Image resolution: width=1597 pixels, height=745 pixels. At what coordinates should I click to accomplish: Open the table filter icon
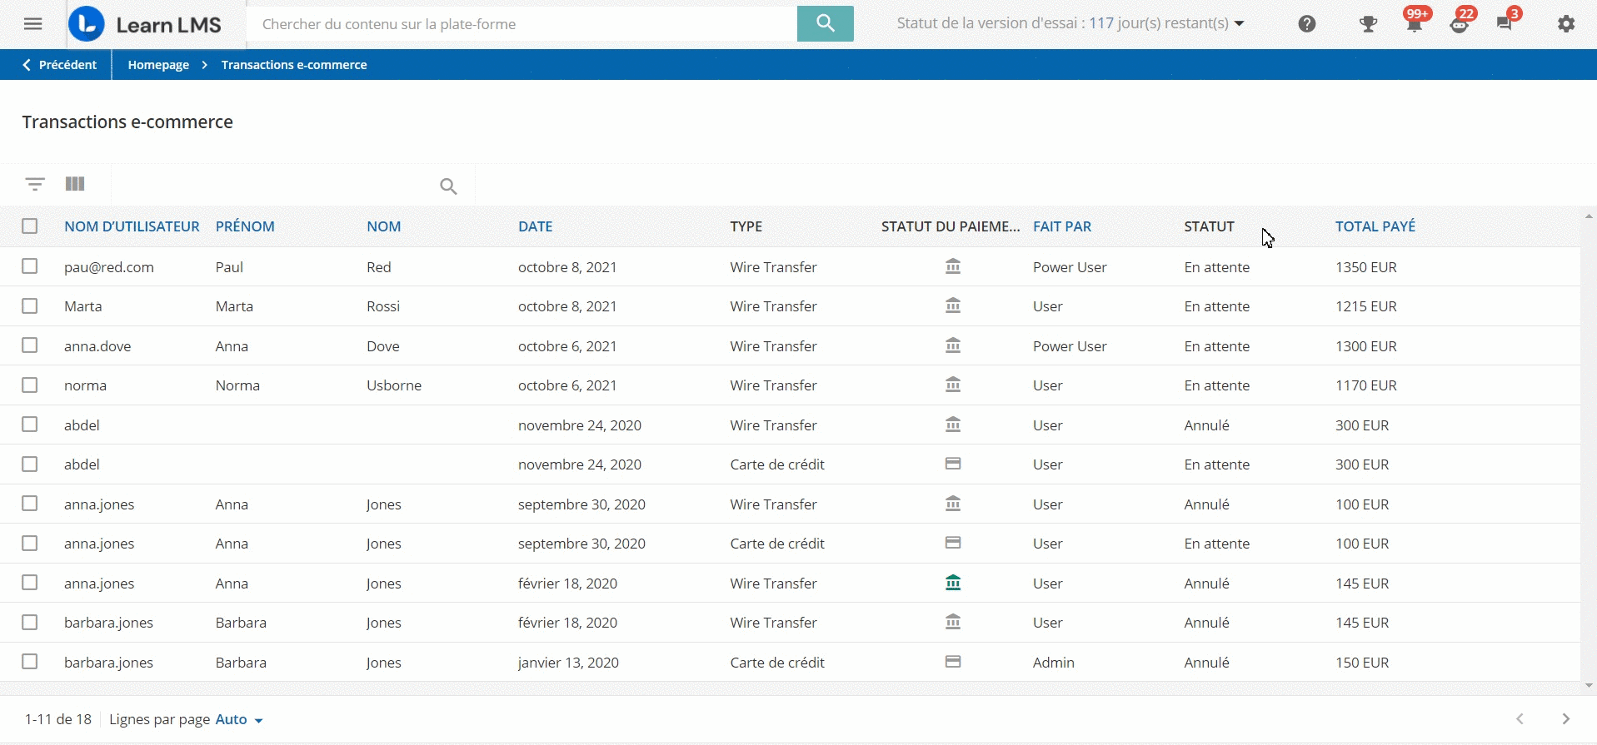click(35, 184)
